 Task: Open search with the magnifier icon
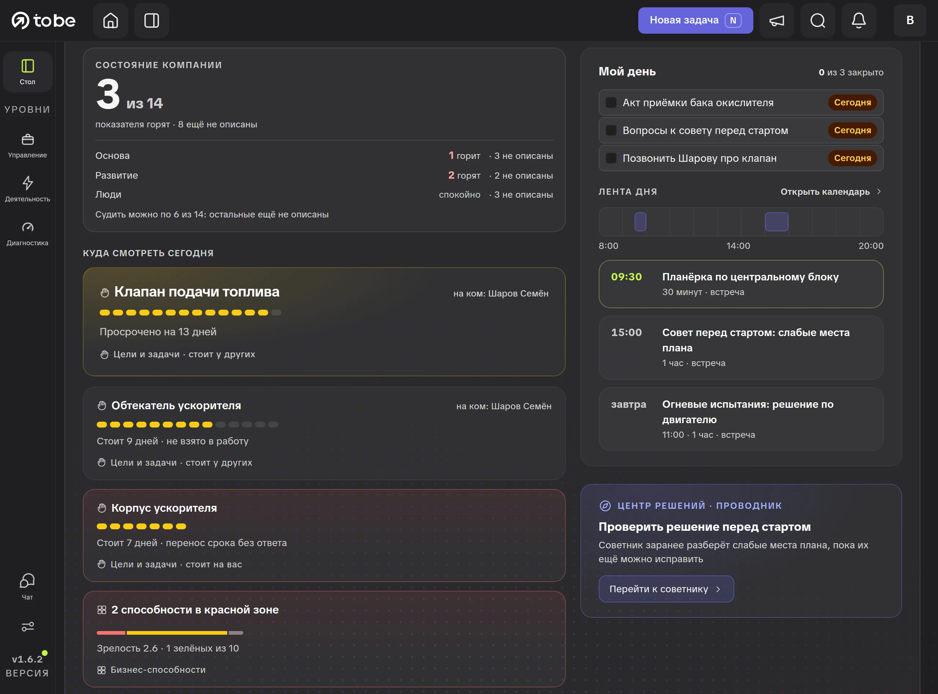click(817, 20)
